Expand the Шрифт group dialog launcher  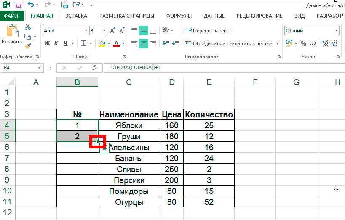coord(124,57)
